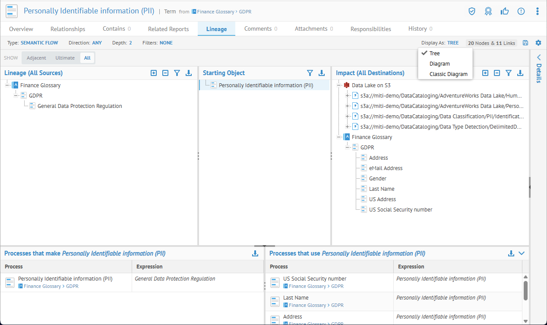Download the Starting Object panel data
The image size is (547, 325).
point(321,73)
